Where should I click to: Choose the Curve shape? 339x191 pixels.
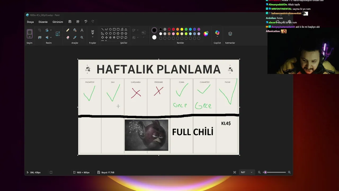pos(106,29)
